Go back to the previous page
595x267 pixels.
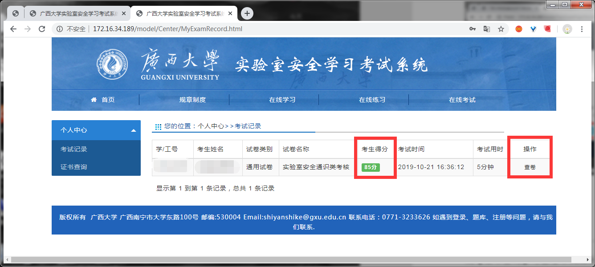pos(13,29)
